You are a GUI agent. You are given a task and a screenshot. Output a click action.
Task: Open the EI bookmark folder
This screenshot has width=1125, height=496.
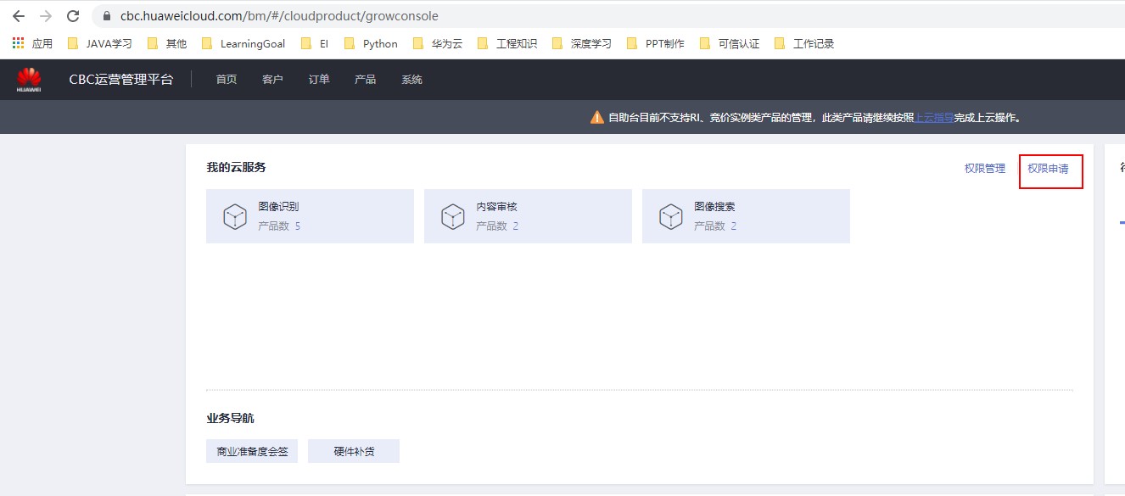[x=315, y=43]
